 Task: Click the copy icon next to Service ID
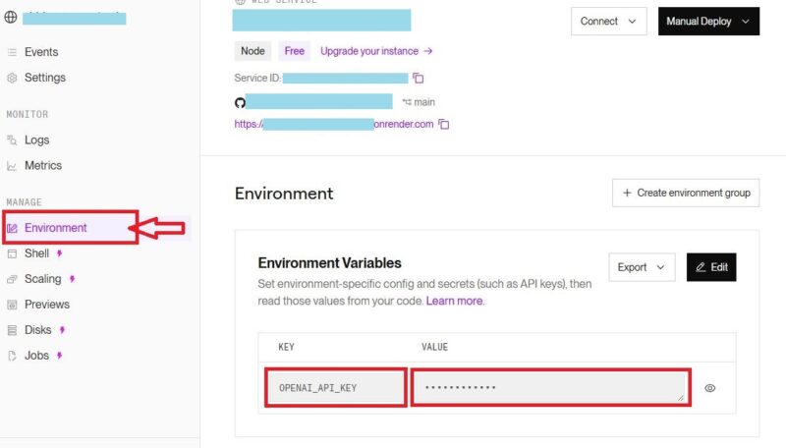(x=418, y=78)
